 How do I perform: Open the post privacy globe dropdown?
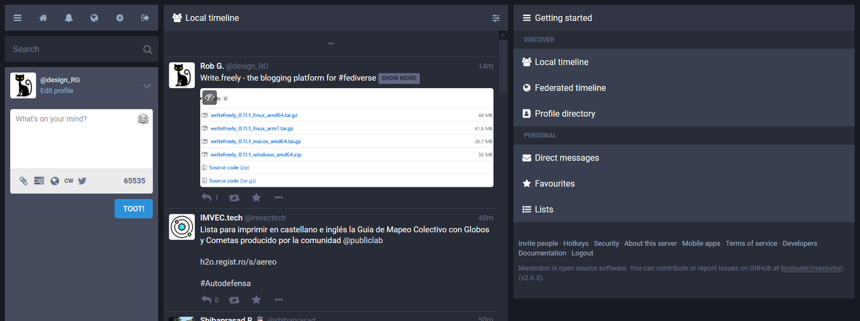55,181
